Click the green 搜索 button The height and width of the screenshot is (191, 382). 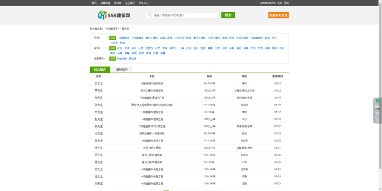pyautogui.click(x=228, y=15)
